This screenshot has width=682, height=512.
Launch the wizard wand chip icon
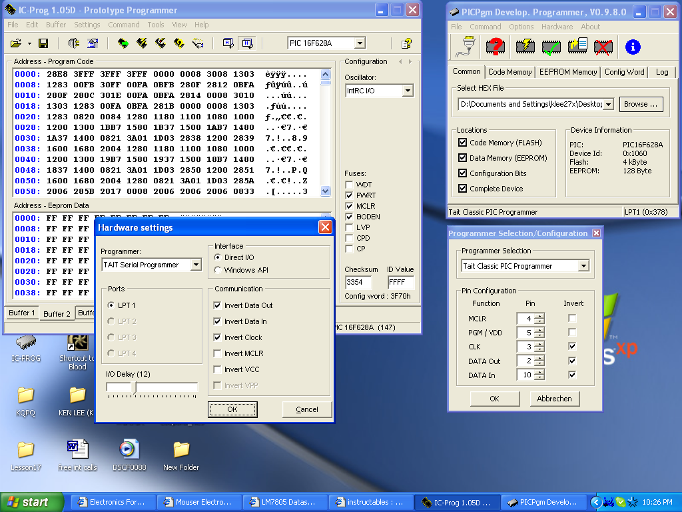198,43
